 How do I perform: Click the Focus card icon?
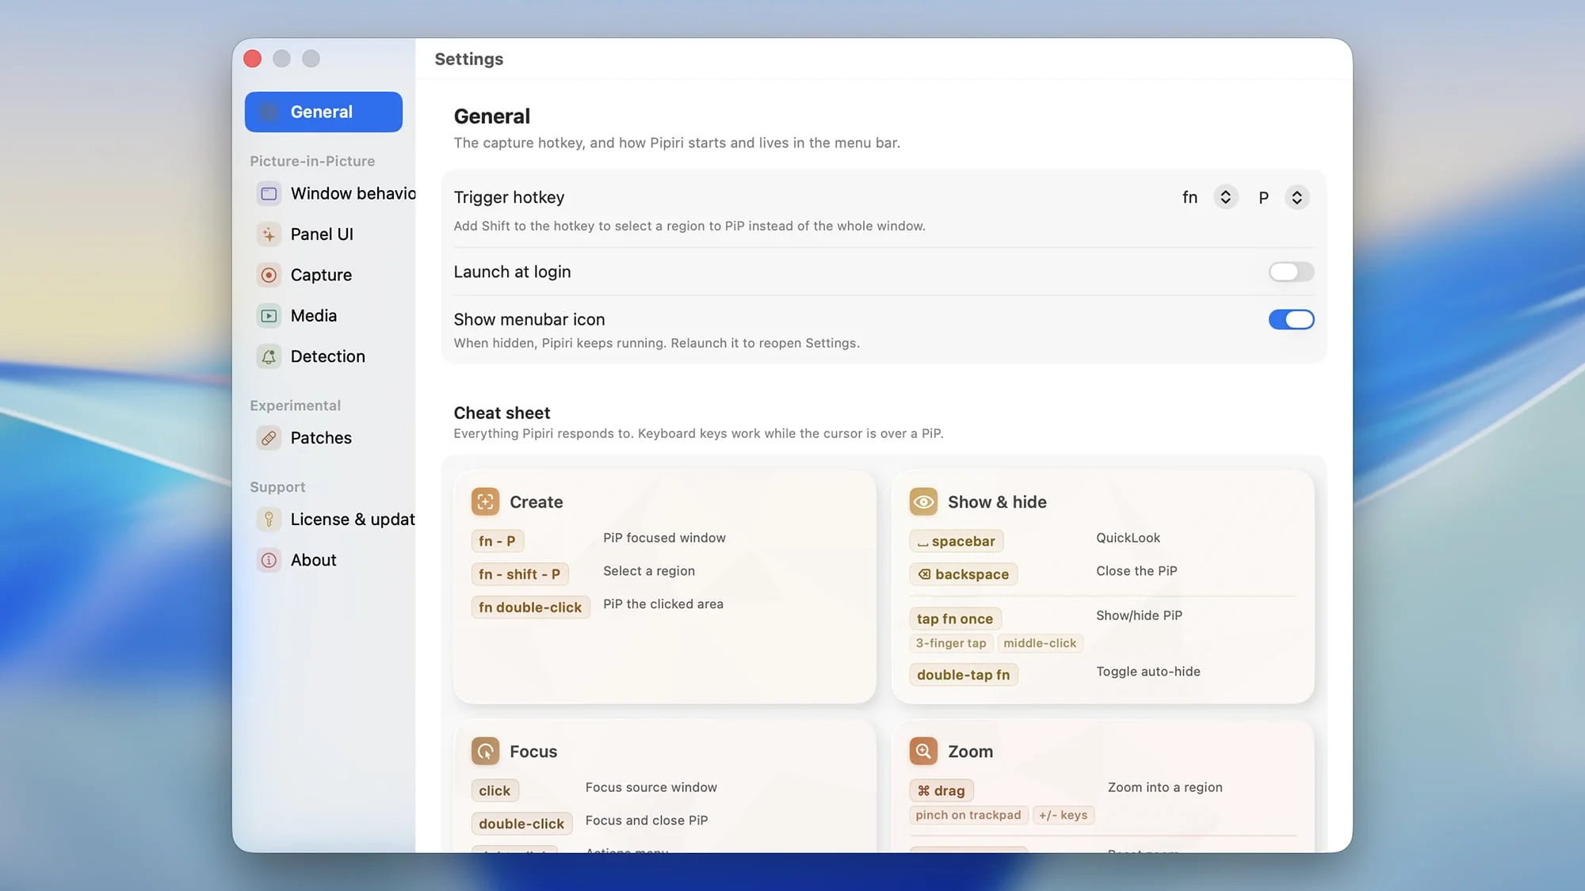point(485,751)
